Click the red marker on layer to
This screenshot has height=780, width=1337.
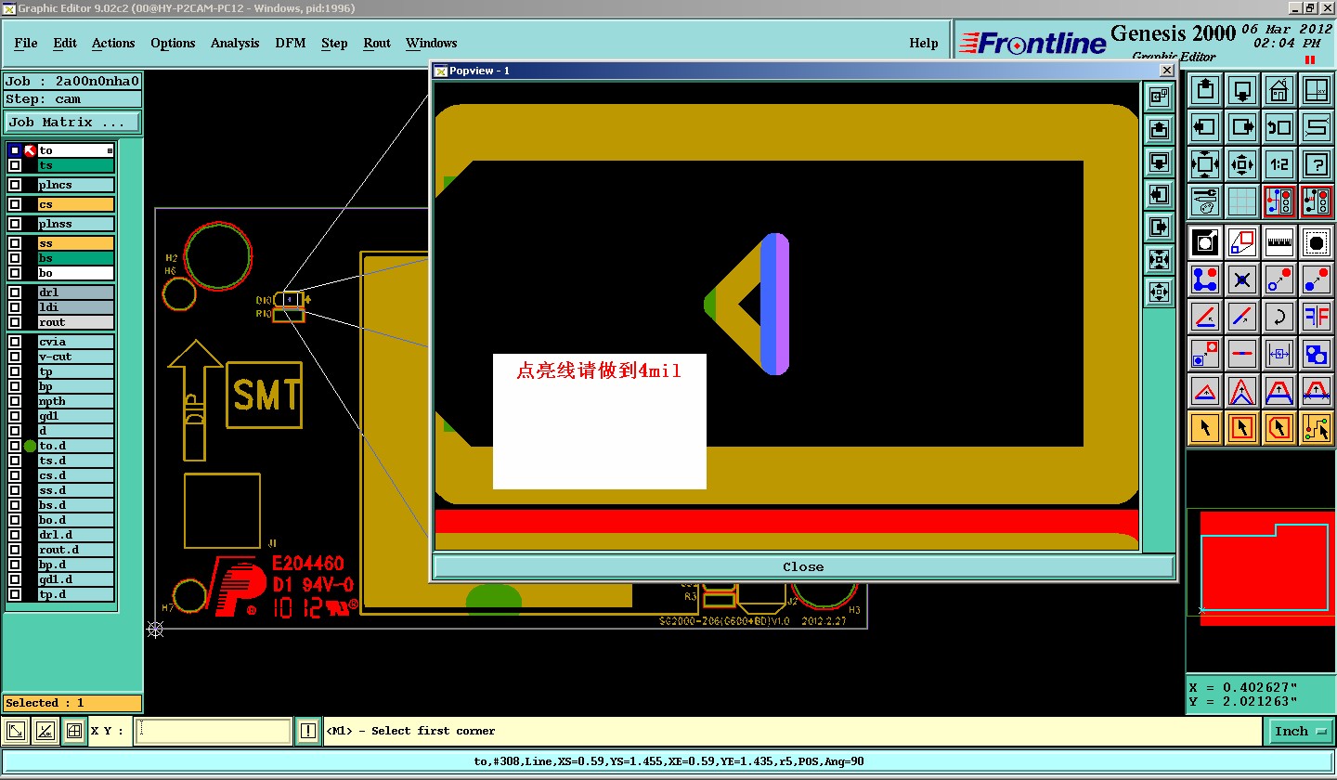(30, 150)
